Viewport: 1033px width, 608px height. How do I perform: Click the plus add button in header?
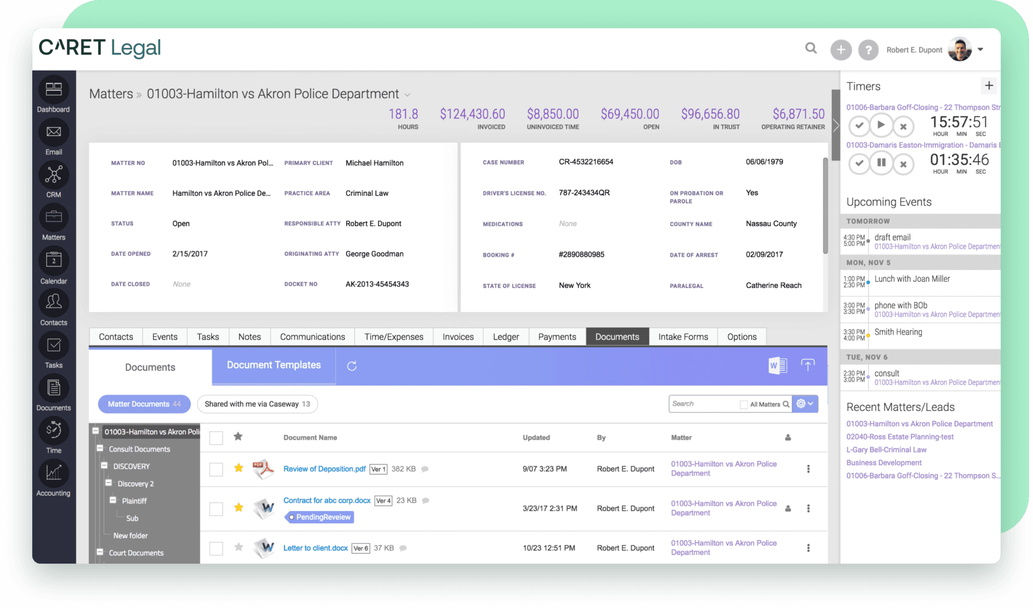pos(841,50)
